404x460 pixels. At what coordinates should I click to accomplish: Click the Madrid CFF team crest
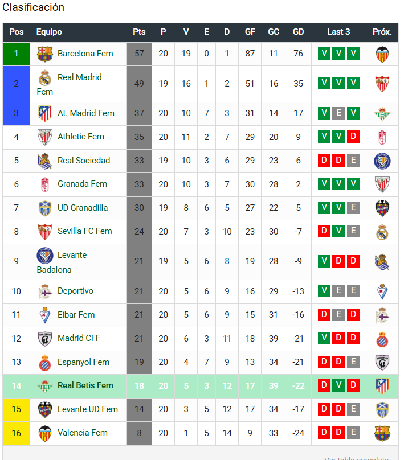[45, 339]
